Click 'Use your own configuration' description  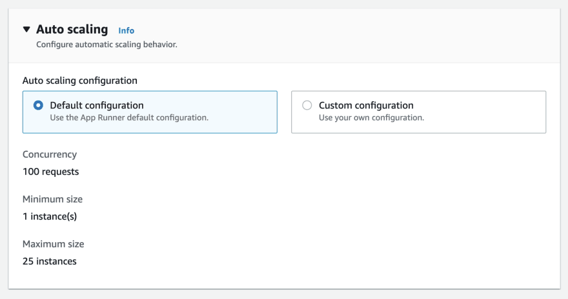(371, 118)
